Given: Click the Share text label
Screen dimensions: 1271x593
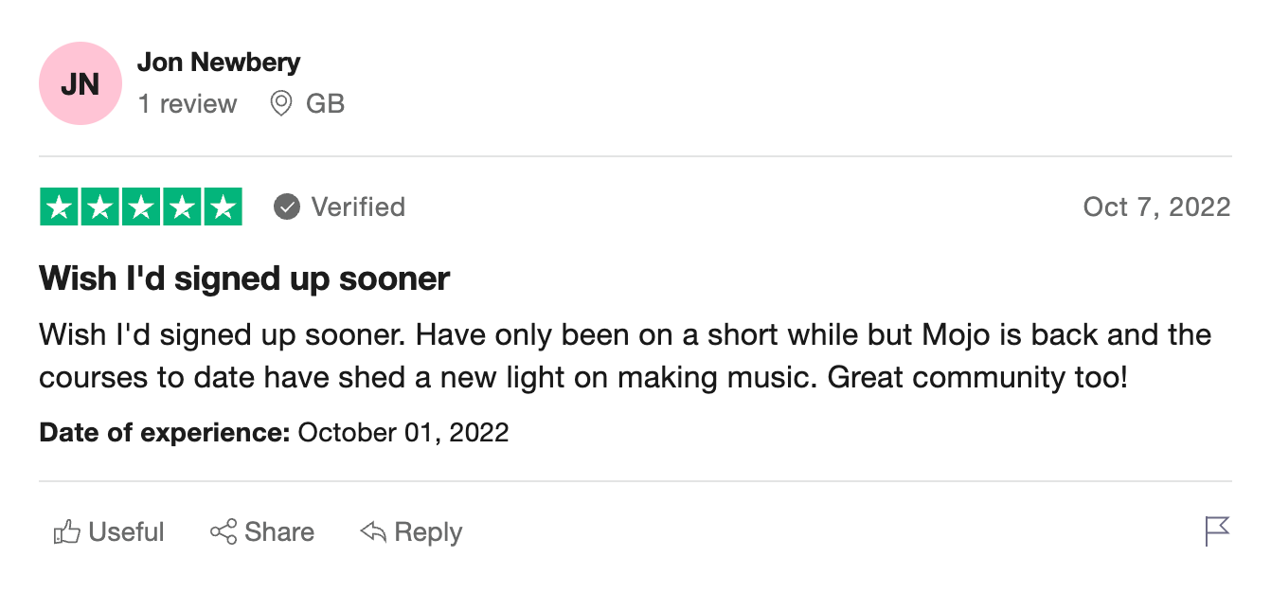Looking at the screenshot, I should click(279, 532).
